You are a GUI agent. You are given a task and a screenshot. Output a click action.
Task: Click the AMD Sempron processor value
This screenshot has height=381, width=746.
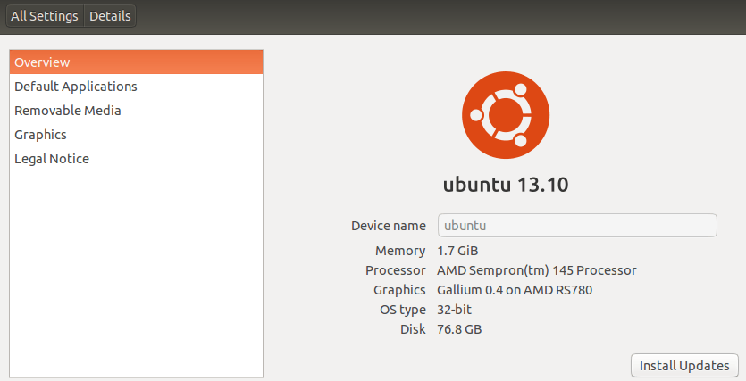pos(536,270)
